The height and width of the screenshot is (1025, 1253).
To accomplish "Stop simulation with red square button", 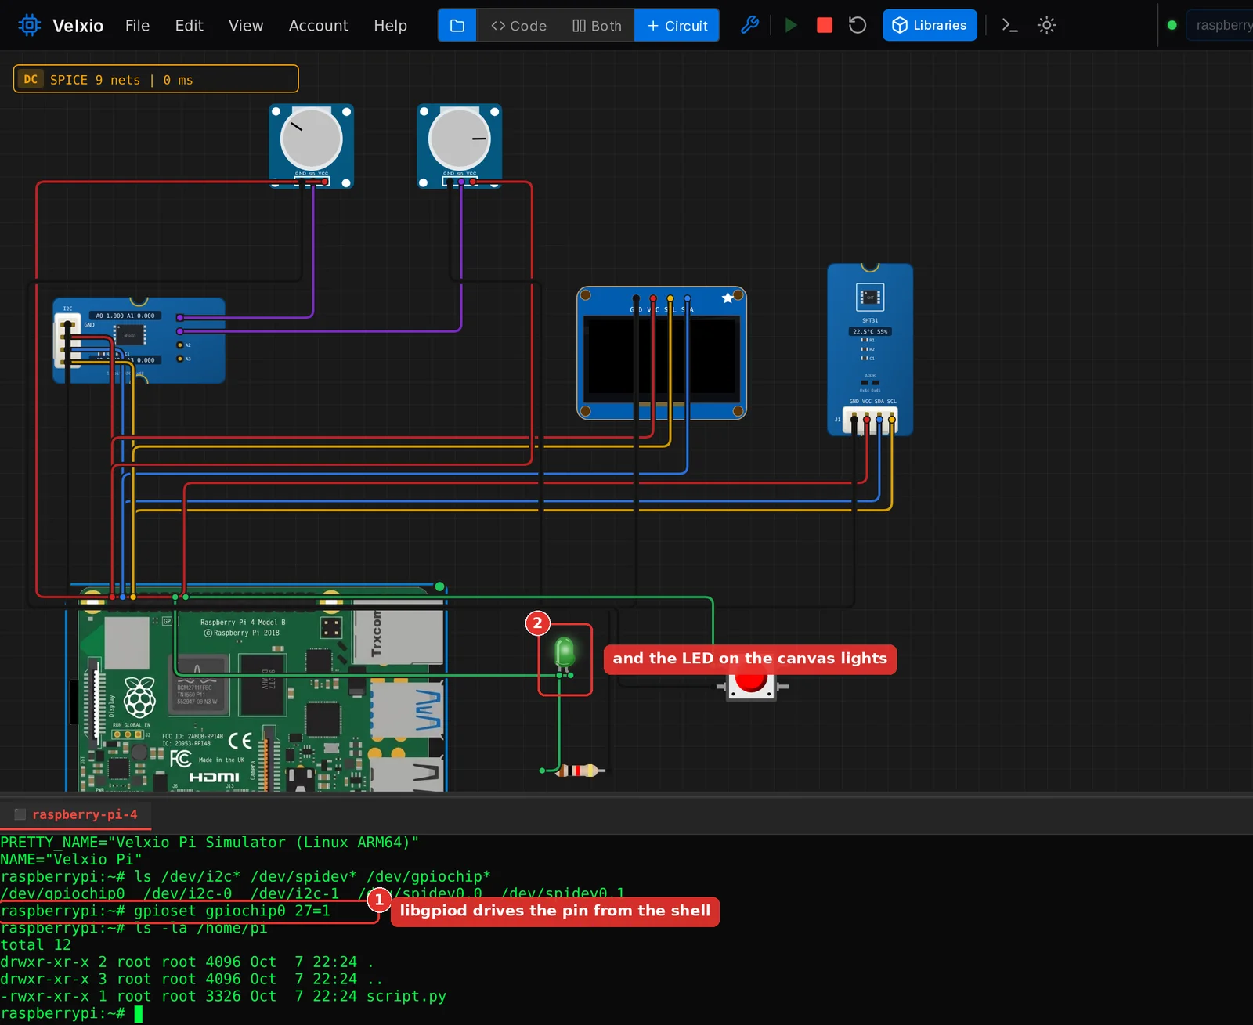I will [825, 25].
